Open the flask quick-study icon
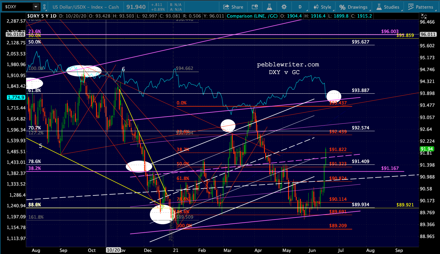This screenshot has height=254, width=440. [x=270, y=7]
